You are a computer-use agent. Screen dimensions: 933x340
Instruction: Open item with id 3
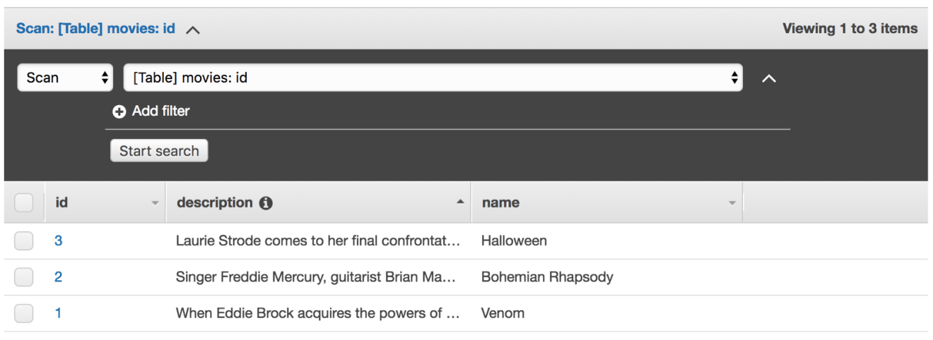pyautogui.click(x=59, y=241)
